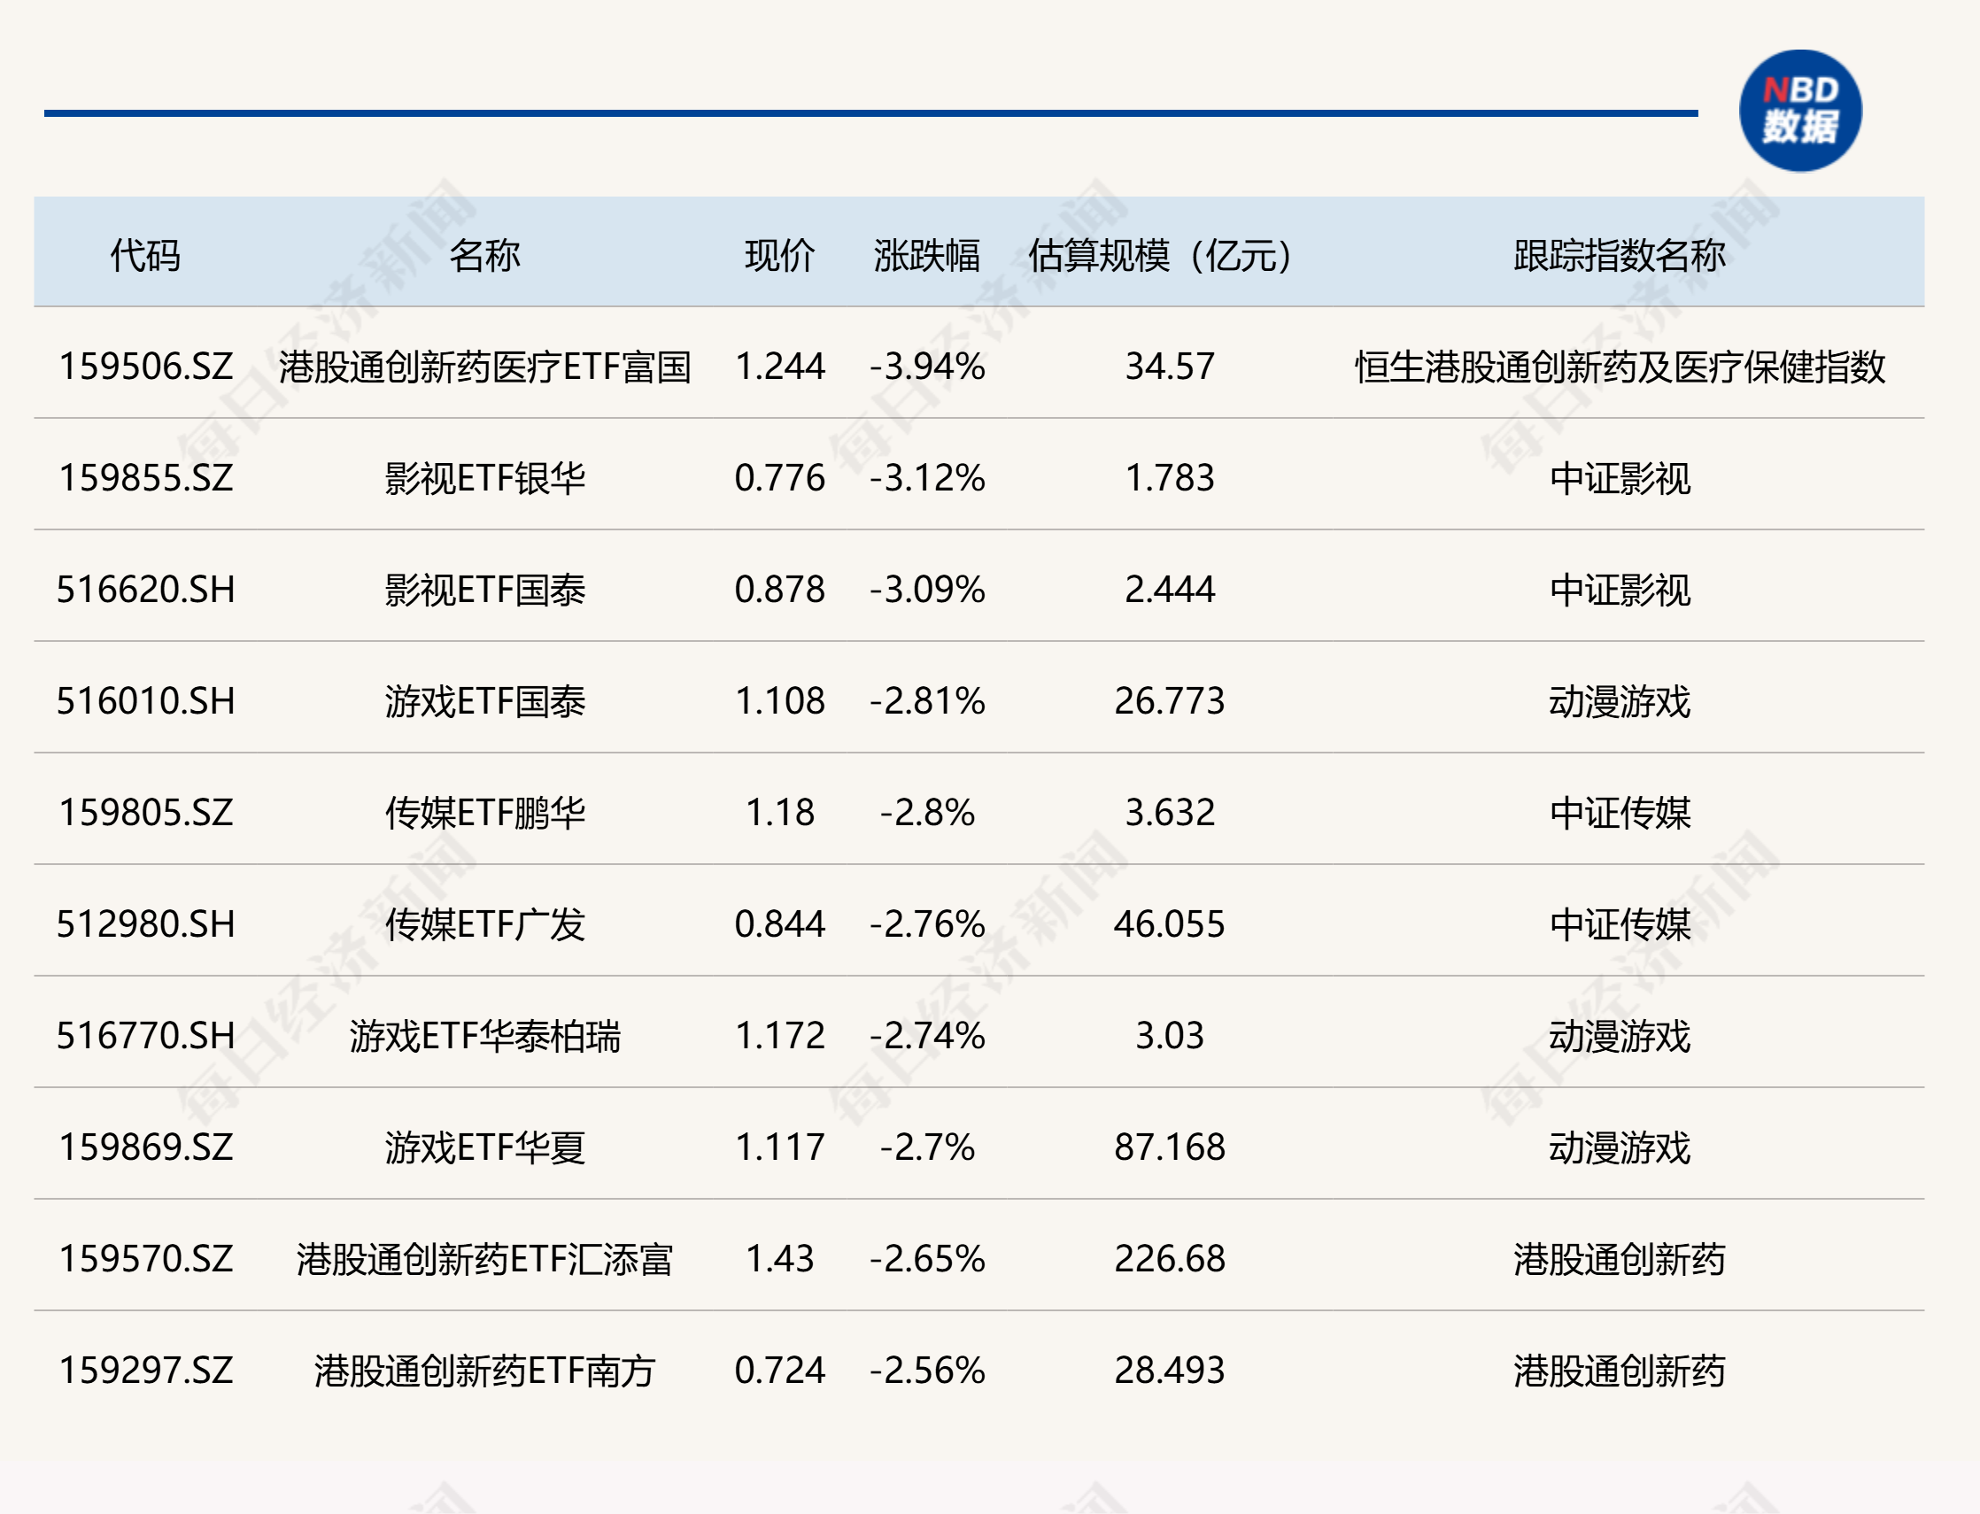The width and height of the screenshot is (1980, 1514).
Task: Click 影视ETF国泰 name cell
Action: [485, 591]
